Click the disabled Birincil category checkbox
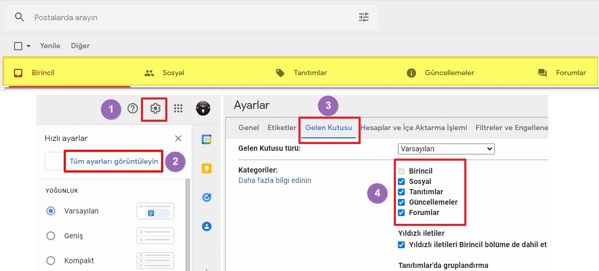This screenshot has height=271, width=599. pyautogui.click(x=401, y=171)
